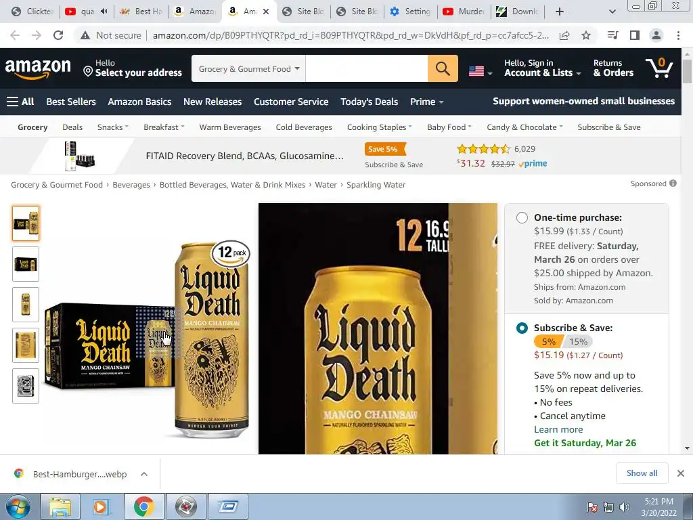Screen dimensions: 693x520
Task: Switch to the Clicktea browser tab
Action: click(32, 12)
